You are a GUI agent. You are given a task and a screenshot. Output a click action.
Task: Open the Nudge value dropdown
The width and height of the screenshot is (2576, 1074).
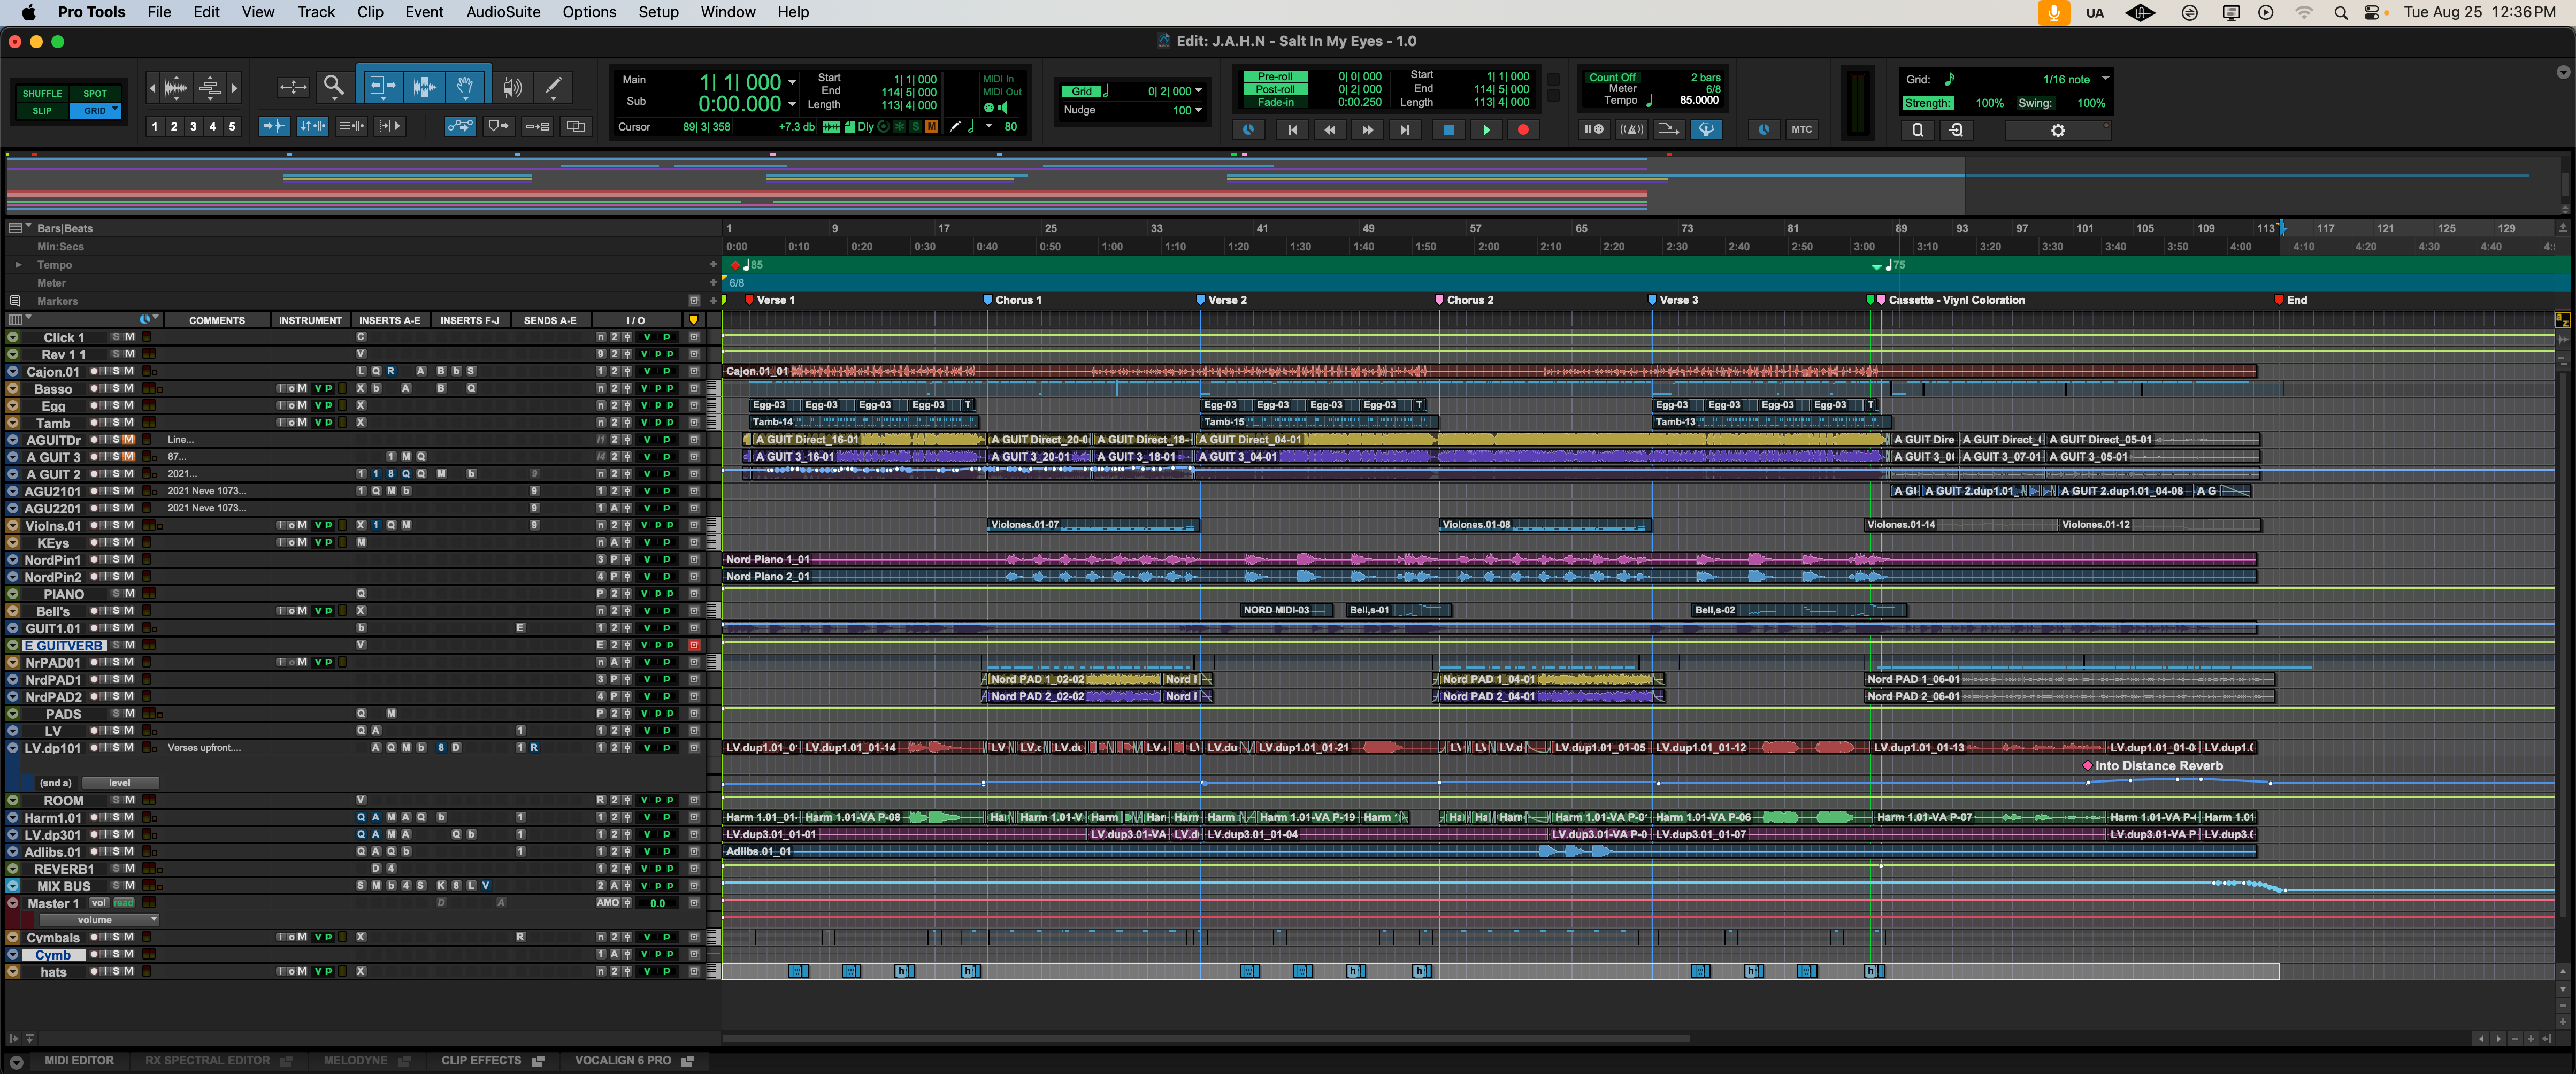coord(1199,110)
